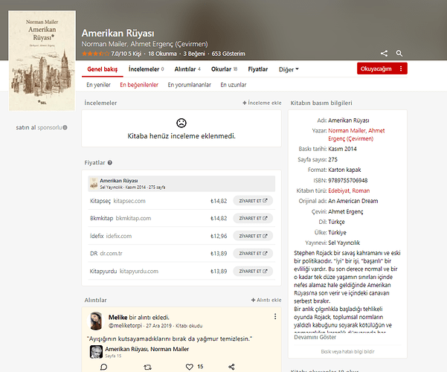The width and height of the screenshot is (447, 372).
Task: Click the 3 Beğeni stat
Action: pyautogui.click(x=194, y=54)
